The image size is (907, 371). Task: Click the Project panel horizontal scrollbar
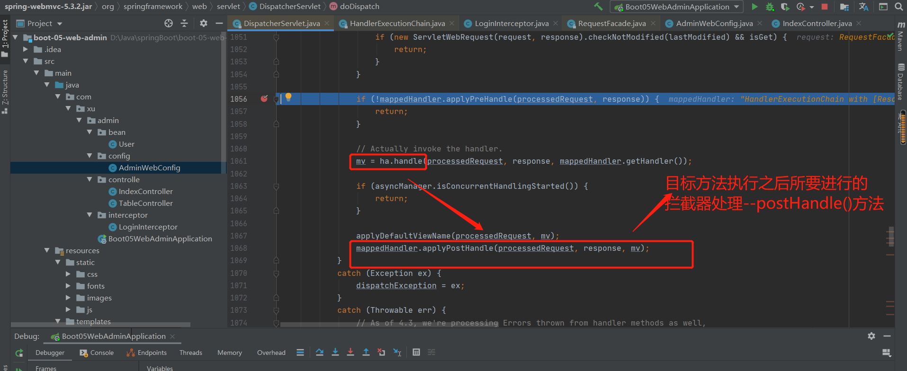(100, 325)
